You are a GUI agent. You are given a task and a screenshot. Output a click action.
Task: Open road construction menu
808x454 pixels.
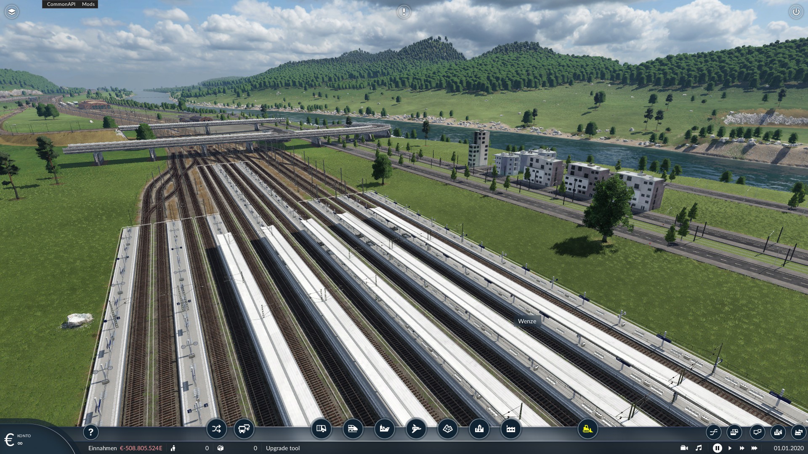321,429
